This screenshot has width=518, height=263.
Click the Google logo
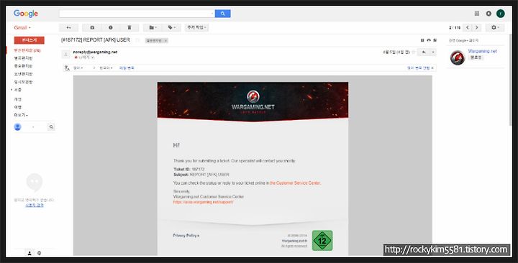click(x=26, y=14)
